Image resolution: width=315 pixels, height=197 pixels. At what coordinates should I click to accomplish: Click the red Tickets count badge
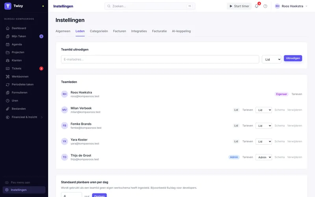coord(41,69)
